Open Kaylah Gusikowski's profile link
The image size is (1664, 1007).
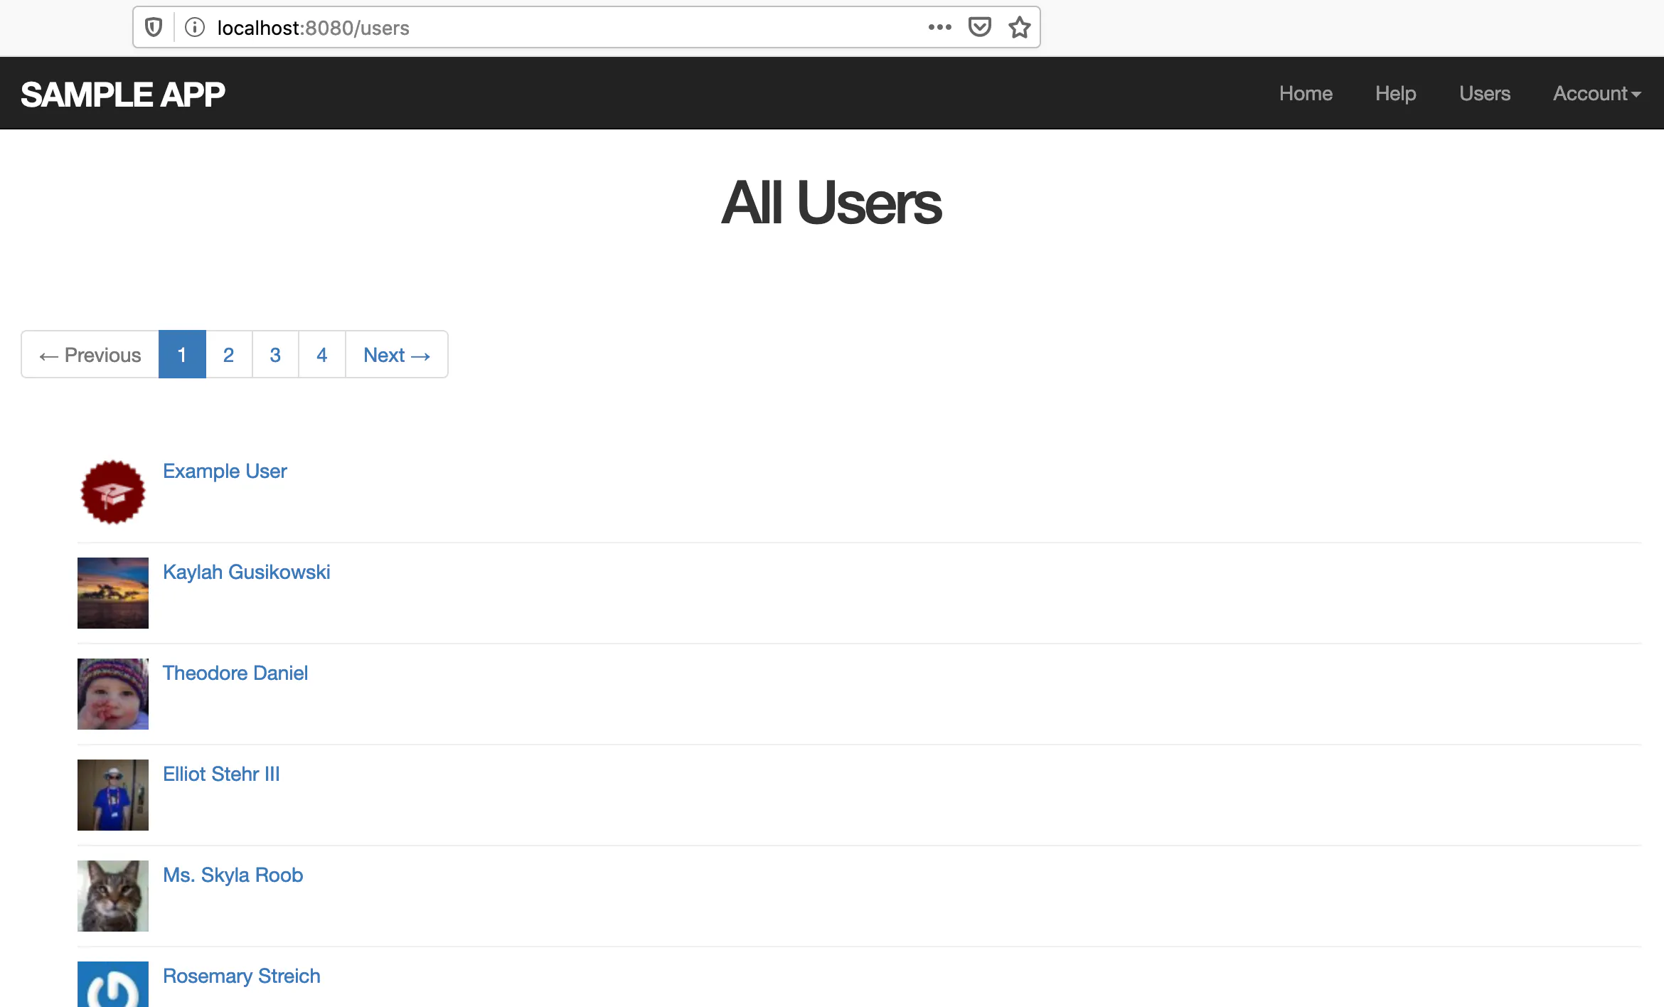click(x=247, y=572)
